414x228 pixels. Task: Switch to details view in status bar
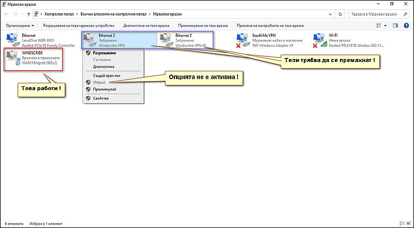coord(402,223)
